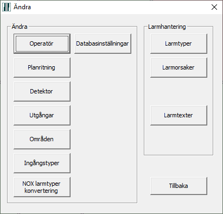Select the Detektor button
This screenshot has height=214, width=223.
pyautogui.click(x=42, y=91)
